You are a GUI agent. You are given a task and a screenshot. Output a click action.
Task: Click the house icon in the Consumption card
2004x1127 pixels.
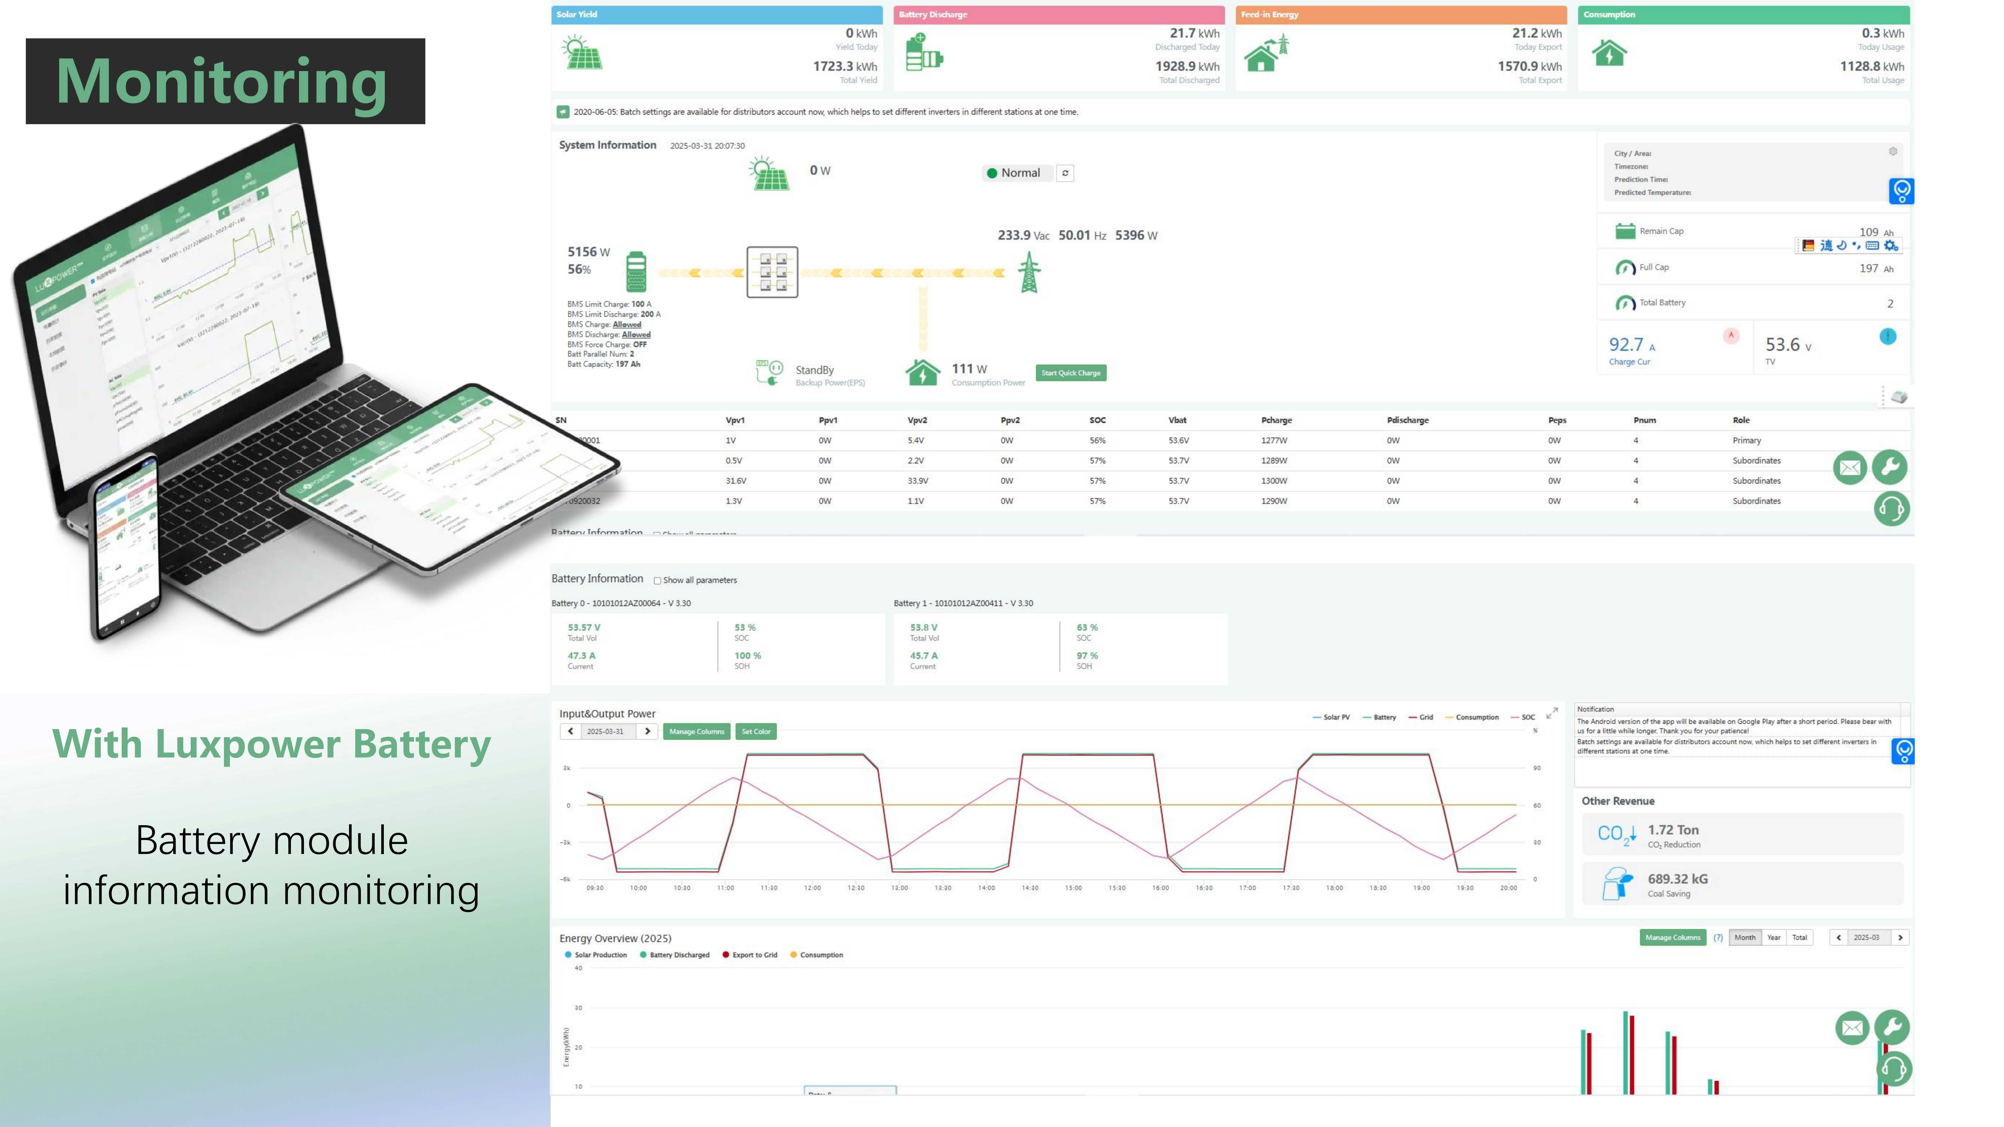tap(1609, 53)
